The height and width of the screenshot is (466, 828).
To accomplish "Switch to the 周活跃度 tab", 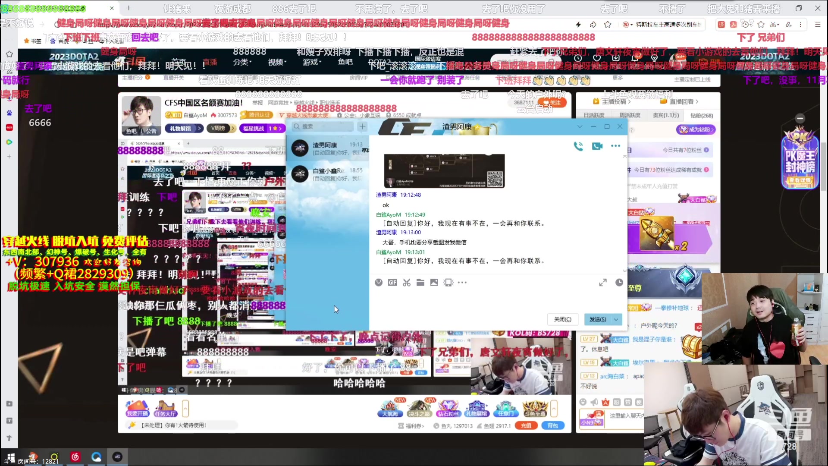I will (630, 115).
